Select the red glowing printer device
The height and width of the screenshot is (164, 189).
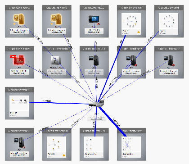coord(19,60)
